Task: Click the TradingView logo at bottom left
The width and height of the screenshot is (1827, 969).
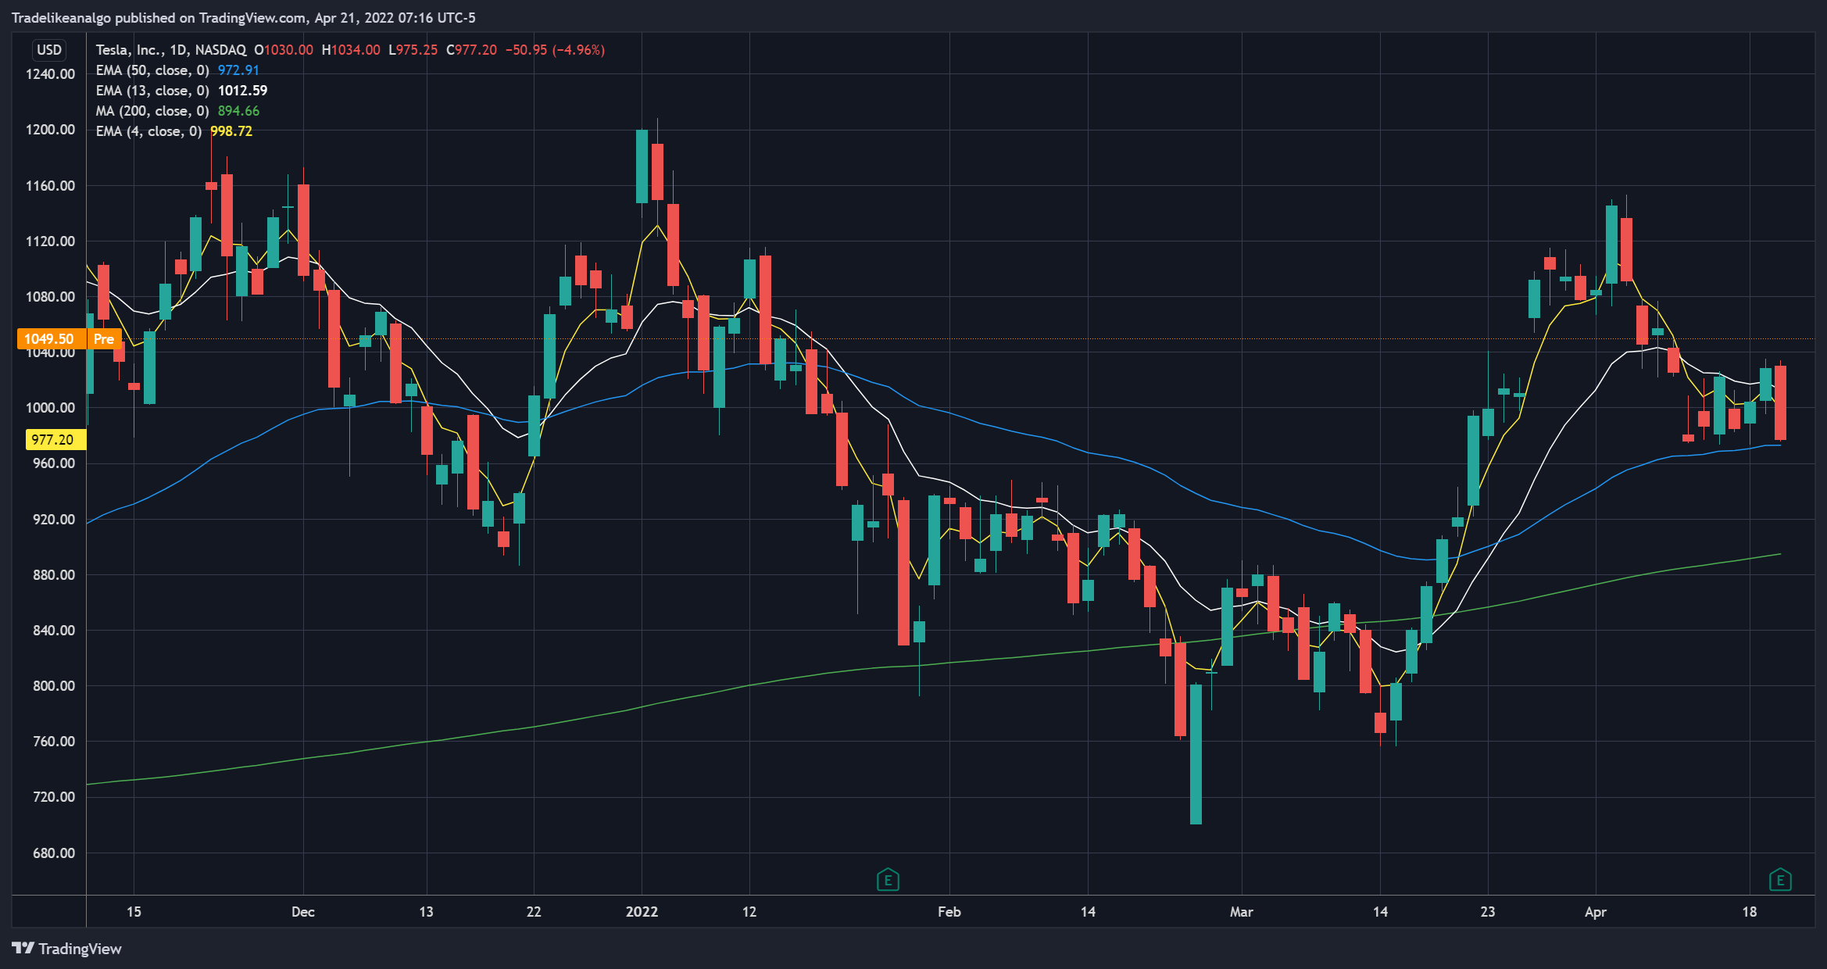Action: [x=67, y=949]
